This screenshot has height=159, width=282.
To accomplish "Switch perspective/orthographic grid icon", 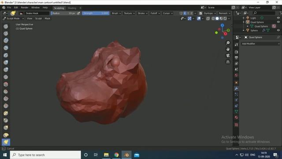I will (x=228, y=62).
